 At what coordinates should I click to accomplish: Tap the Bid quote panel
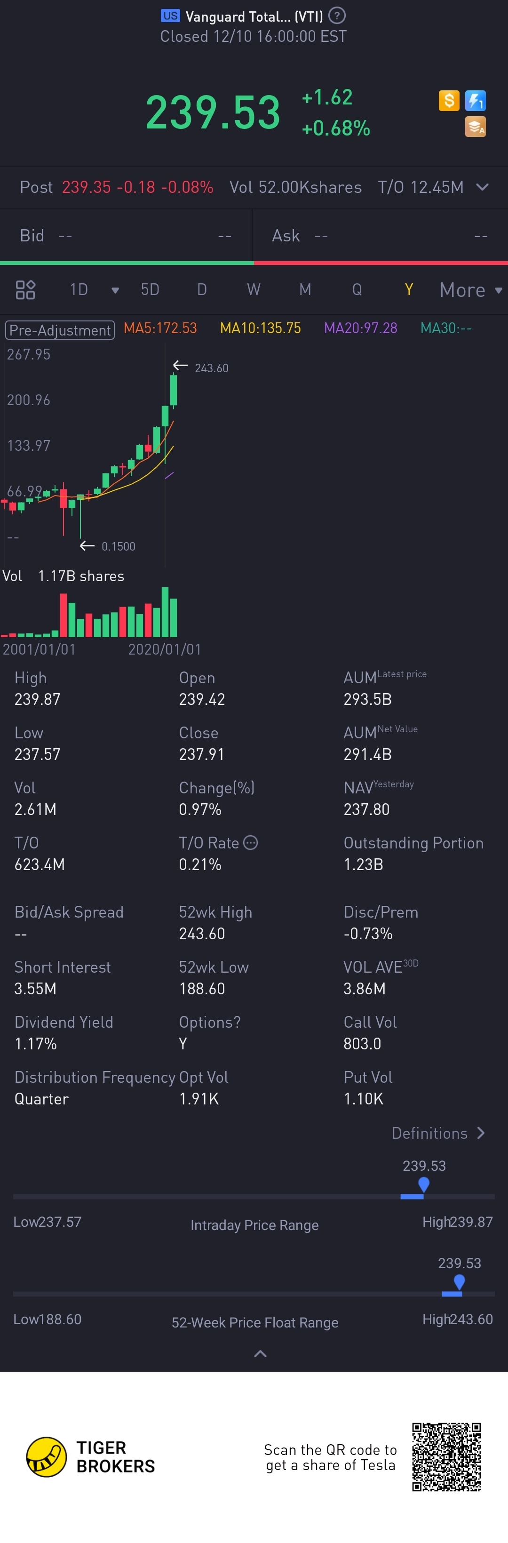click(x=126, y=236)
